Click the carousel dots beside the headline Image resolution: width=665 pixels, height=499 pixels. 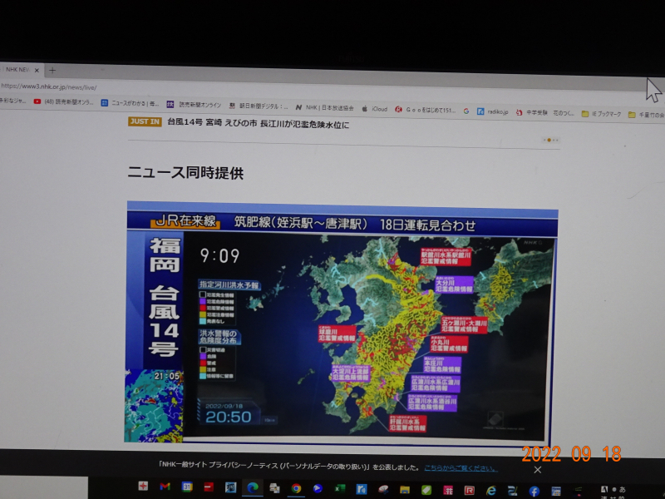coord(550,140)
